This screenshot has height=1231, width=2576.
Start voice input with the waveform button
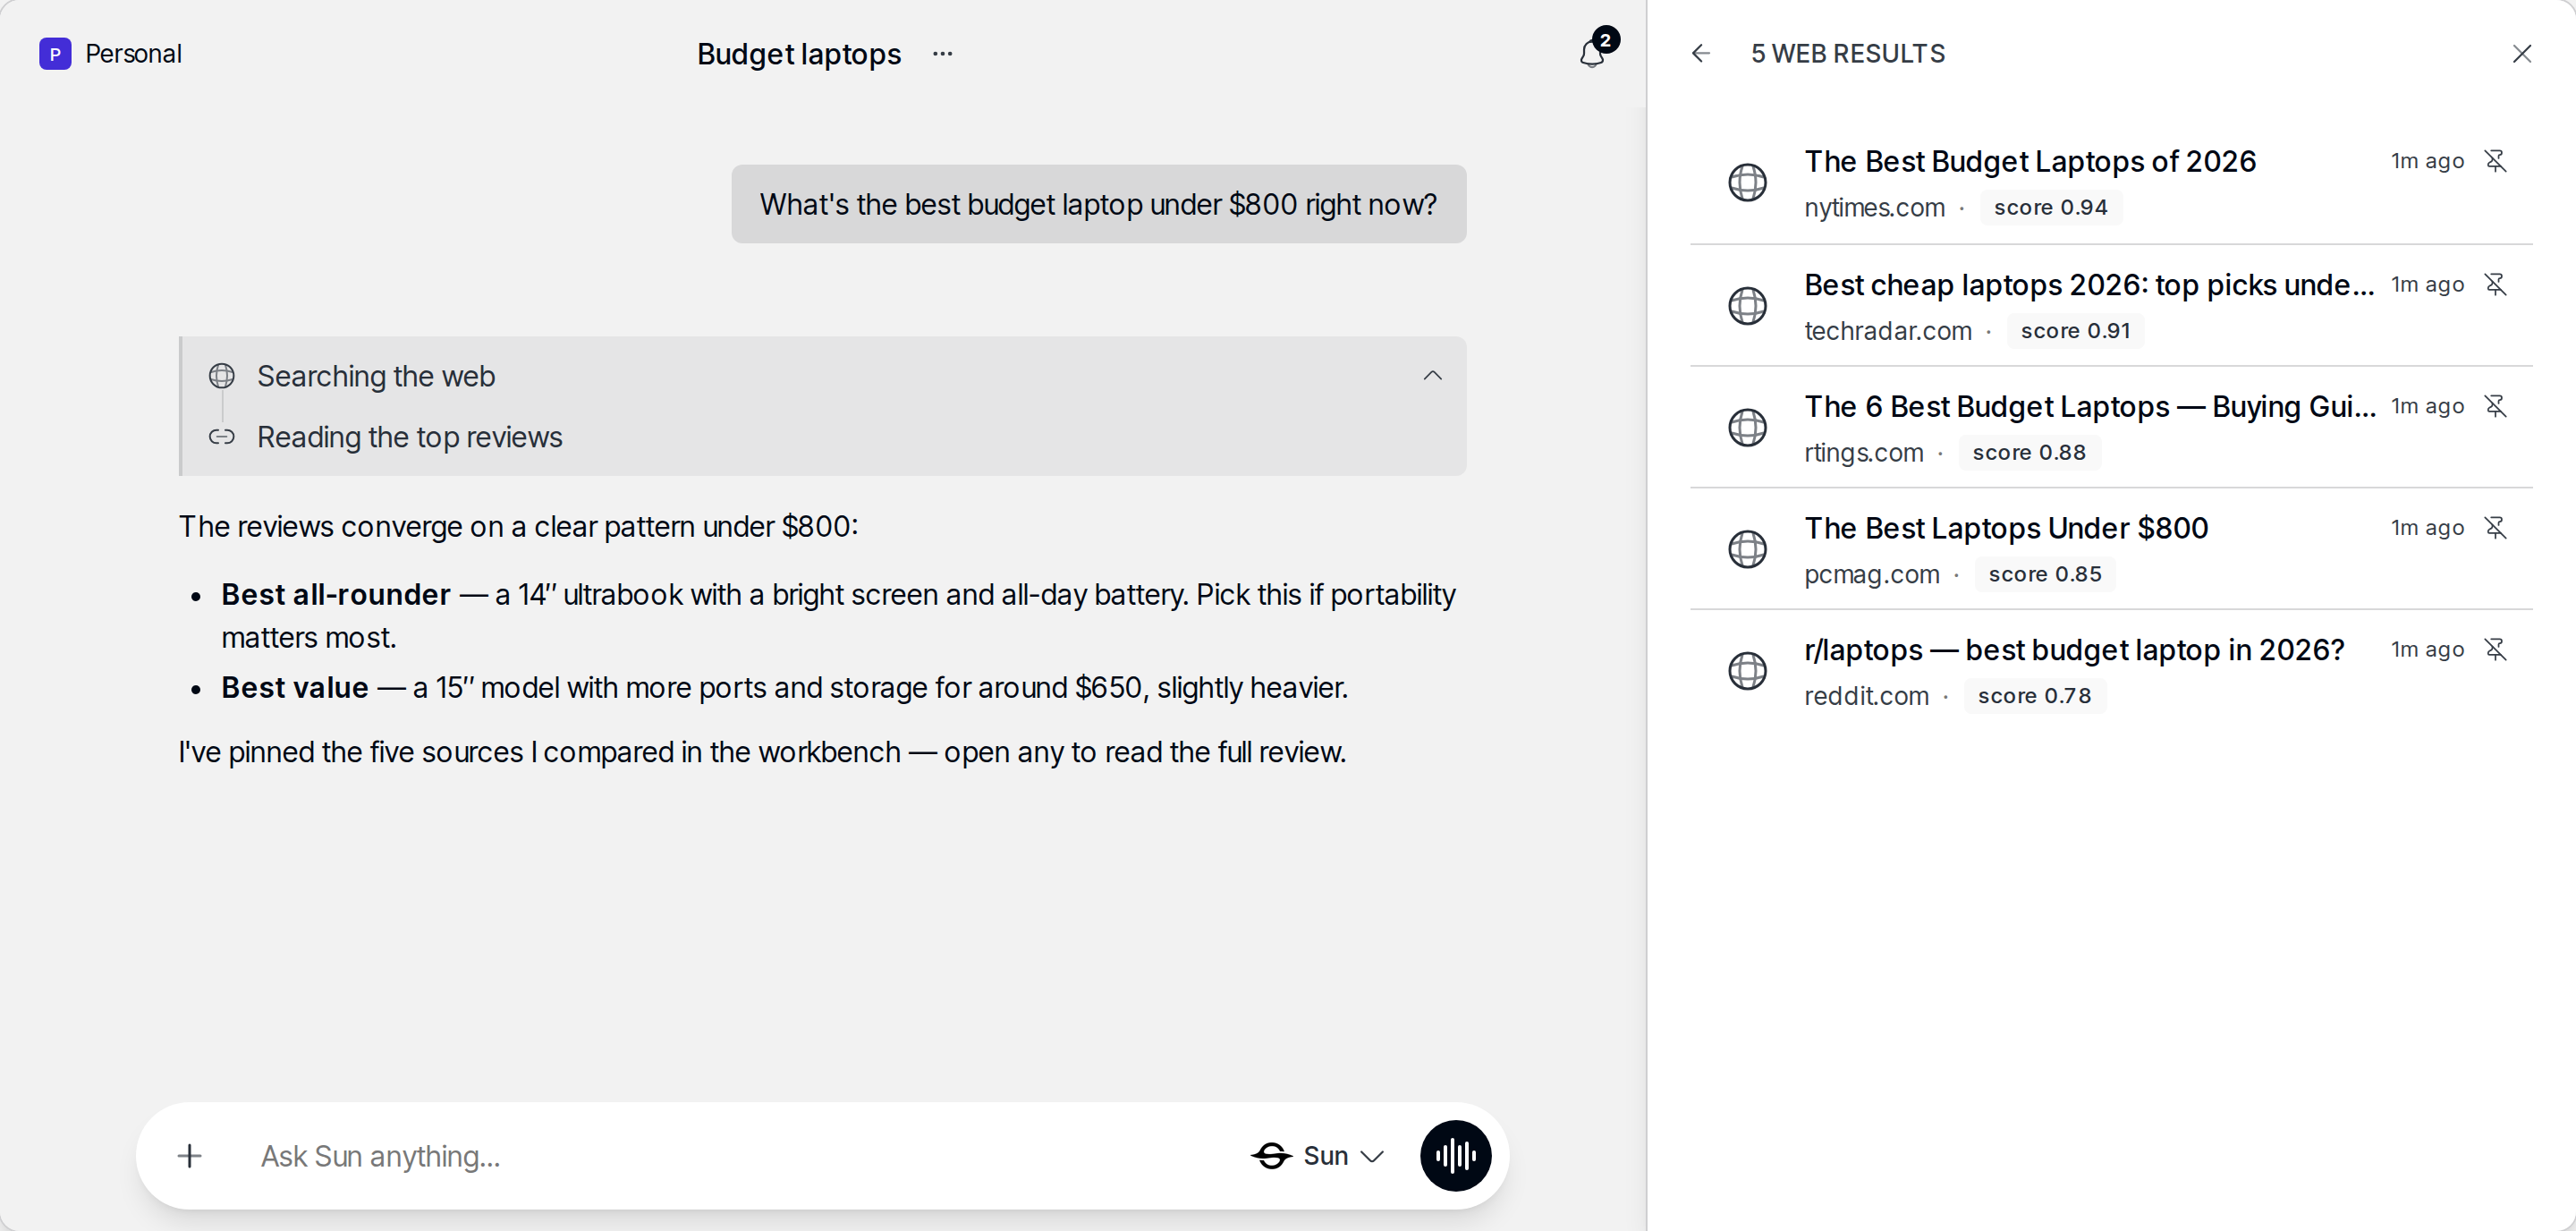point(1455,1156)
